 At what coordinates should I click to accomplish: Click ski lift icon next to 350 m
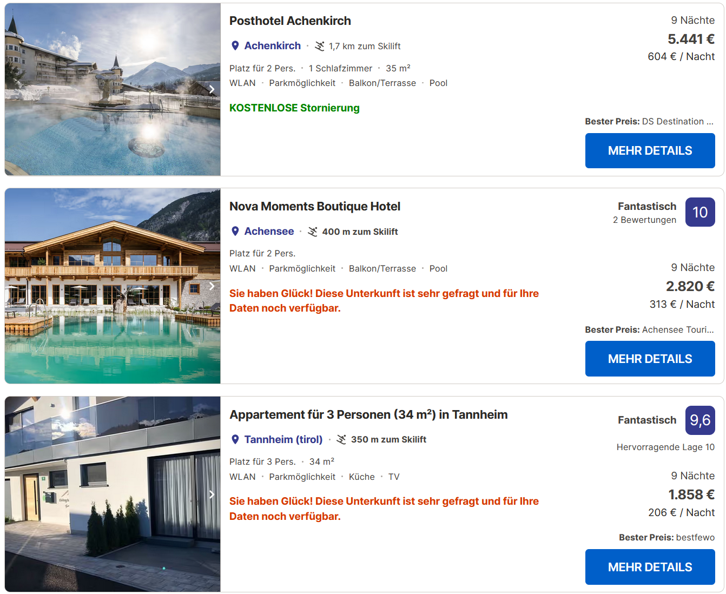[x=341, y=440]
